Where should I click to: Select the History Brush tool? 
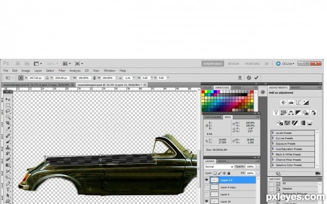pyautogui.click(x=8, y=153)
